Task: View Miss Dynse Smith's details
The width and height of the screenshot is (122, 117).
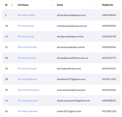Action: point(27,47)
